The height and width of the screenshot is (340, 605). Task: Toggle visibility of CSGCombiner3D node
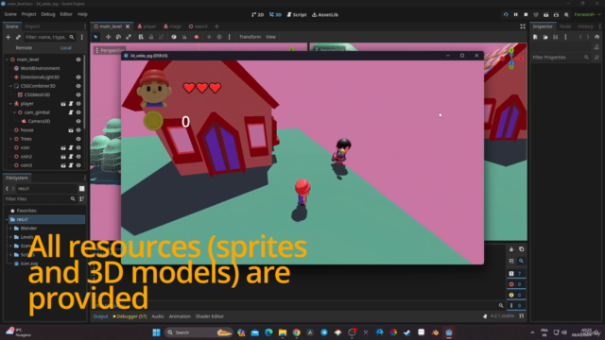[x=78, y=86]
